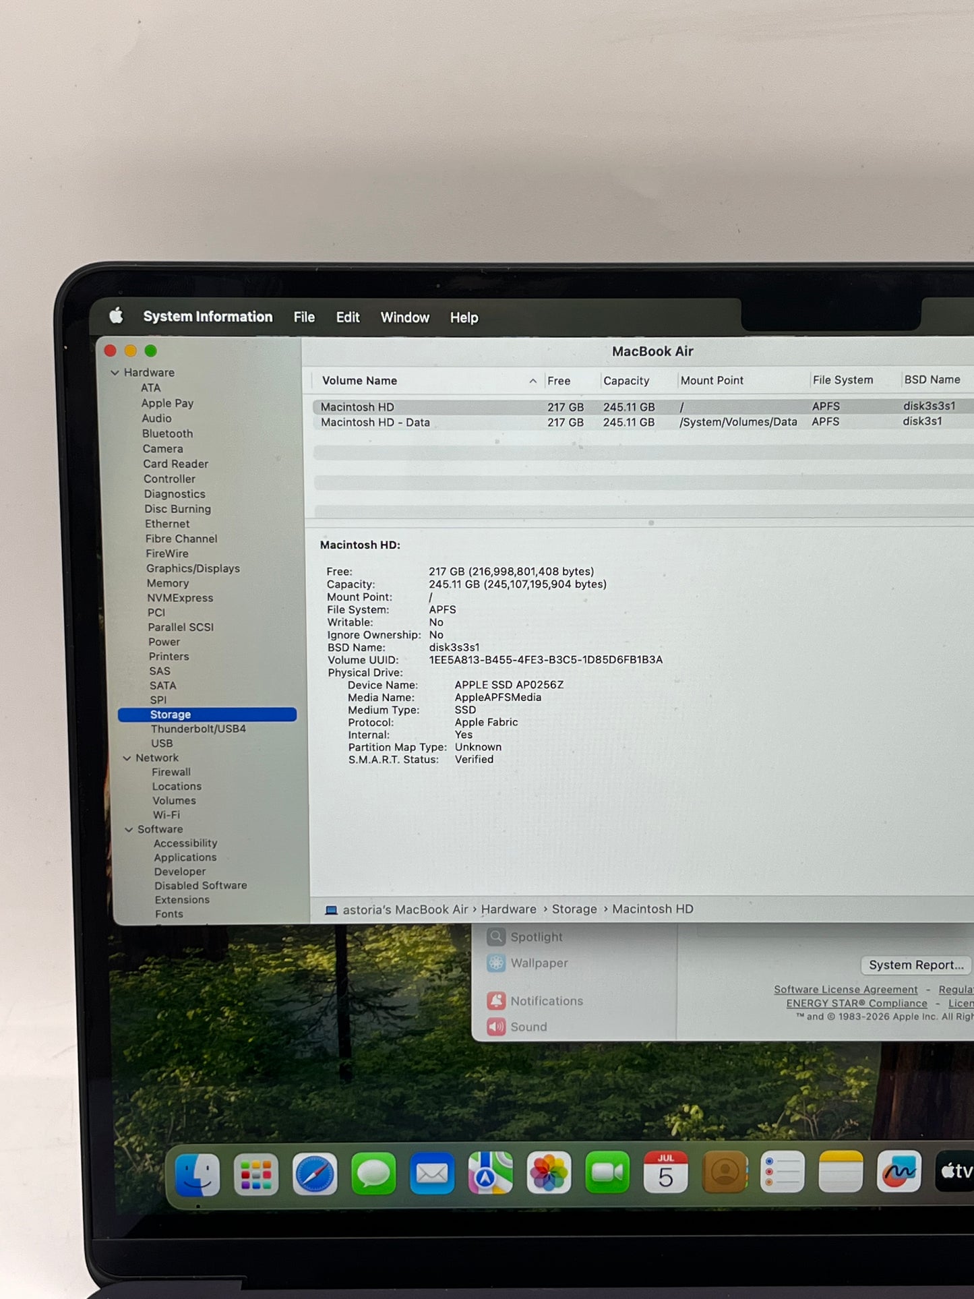Open the File menu
974x1299 pixels.
coord(304,318)
